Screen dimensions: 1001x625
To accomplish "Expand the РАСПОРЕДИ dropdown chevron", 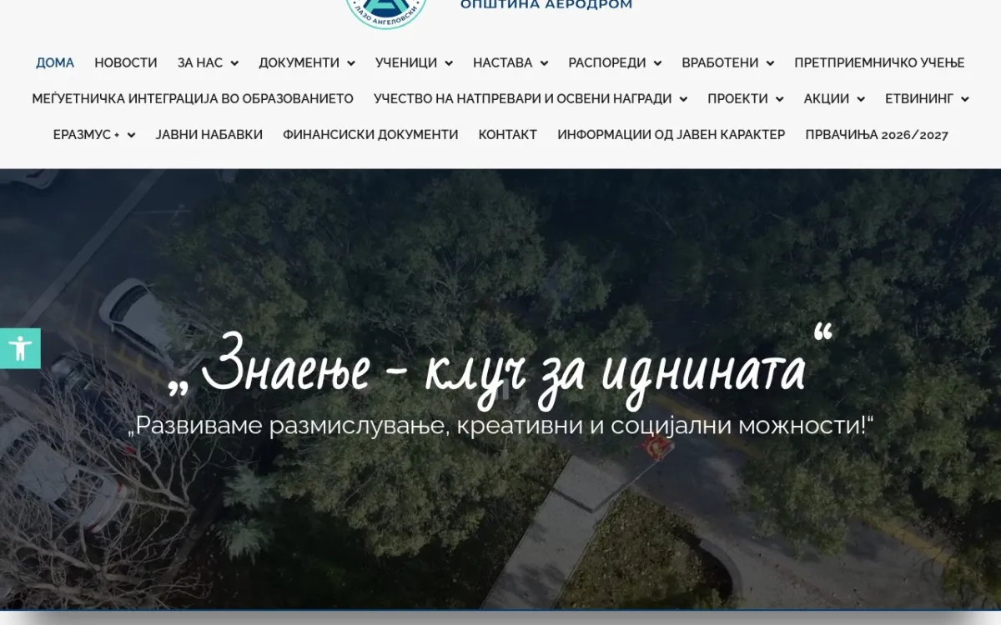I will point(657,63).
